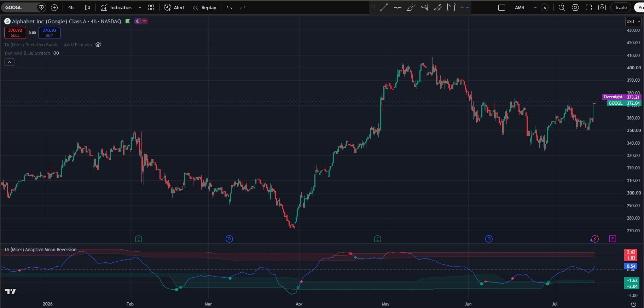Click the 370.92 SELL button
Screen dimensions: 644x308
15,33
